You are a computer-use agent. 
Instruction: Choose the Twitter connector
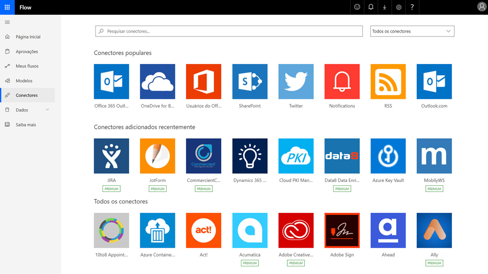point(296,81)
